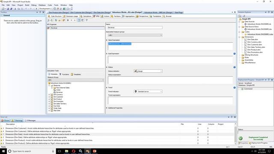Screen dimensions: 274x154
Task: Toggle the Warnings filter in Error List
Action: click(17, 121)
